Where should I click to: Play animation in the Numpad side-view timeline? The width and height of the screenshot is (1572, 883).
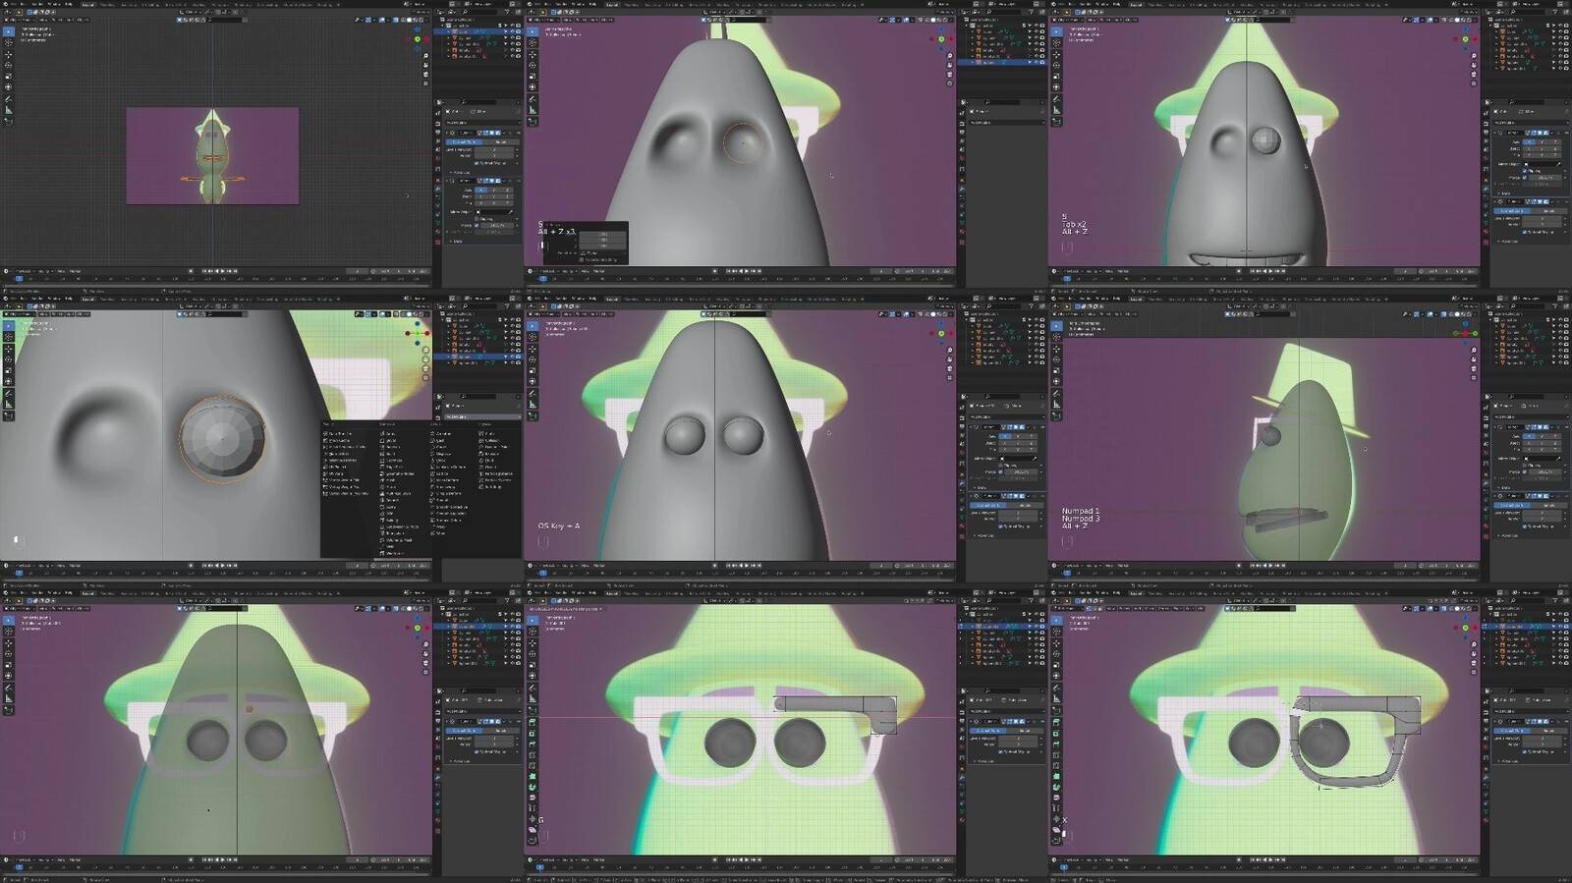[x=1270, y=565]
